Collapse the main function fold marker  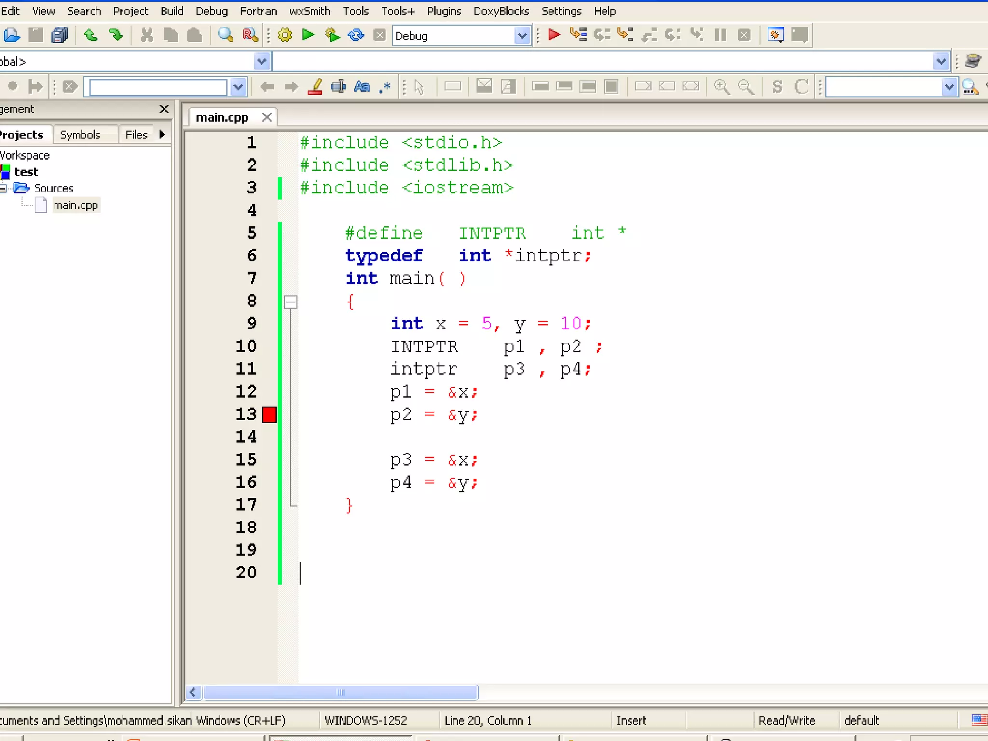click(290, 302)
